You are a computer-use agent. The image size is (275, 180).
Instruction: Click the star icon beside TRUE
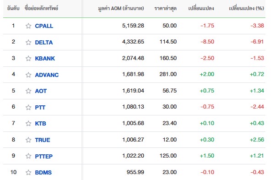(28, 140)
